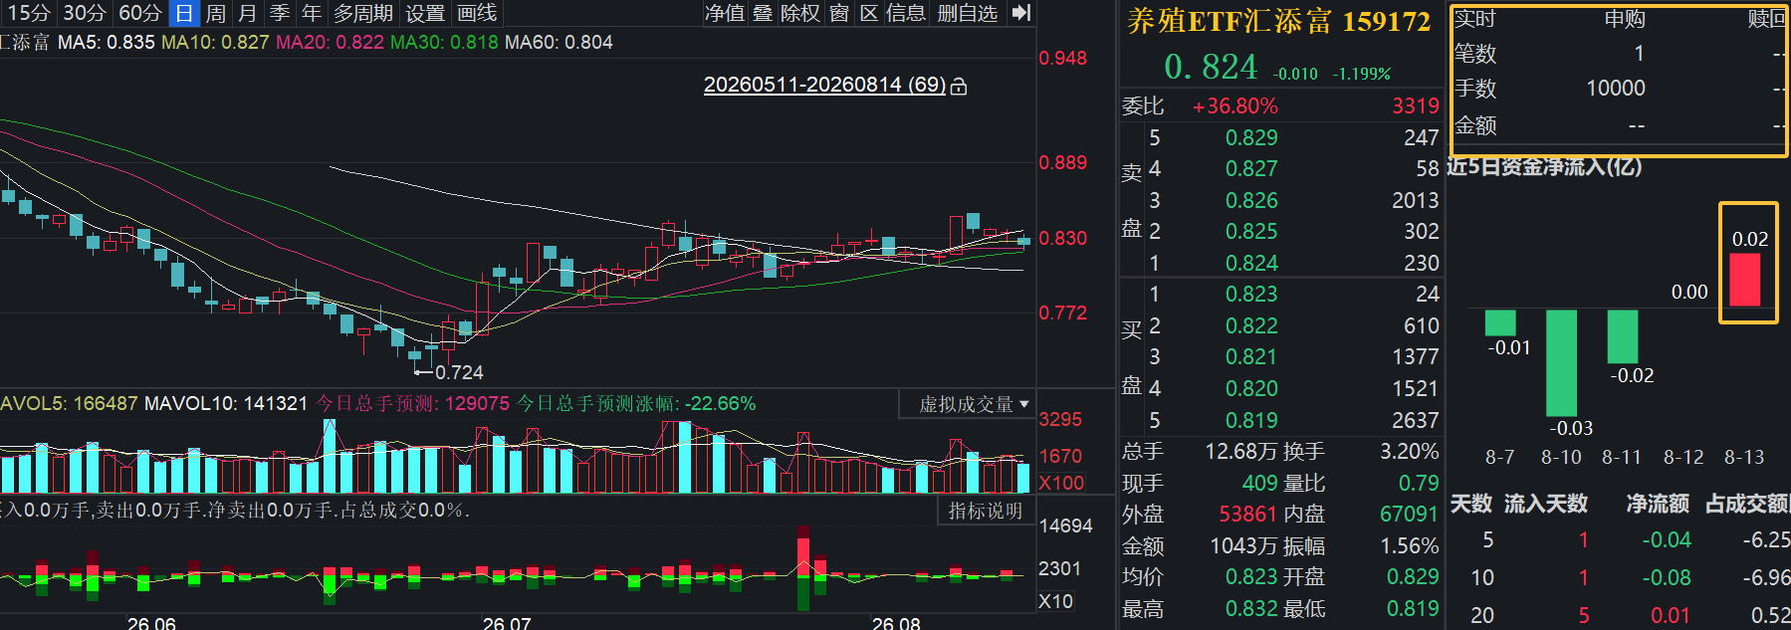Screen dimensions: 1791x630
Task: Click 实时 header in subscription panel
Action: pyautogui.click(x=1474, y=18)
